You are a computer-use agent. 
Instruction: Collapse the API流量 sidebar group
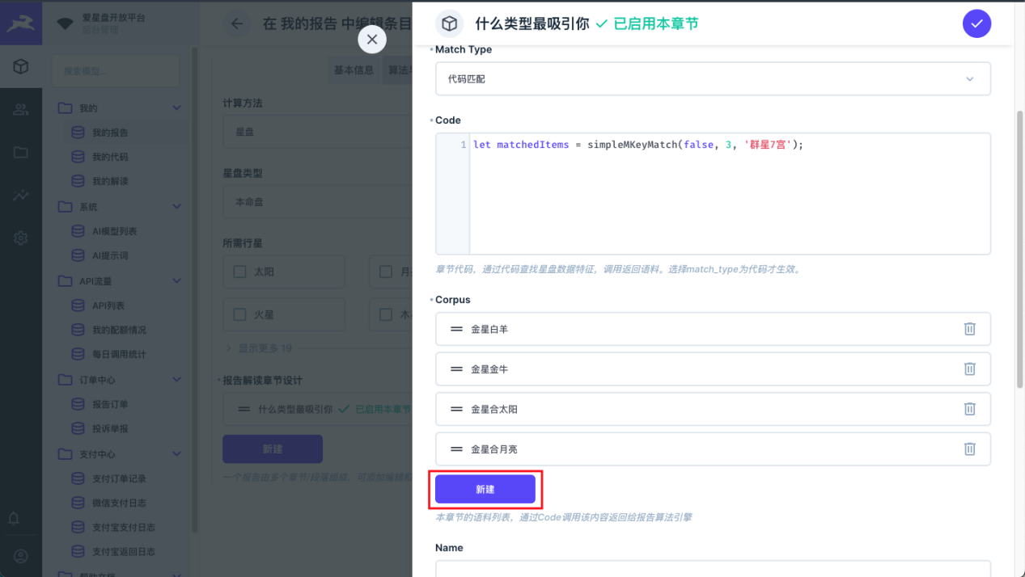(x=176, y=281)
